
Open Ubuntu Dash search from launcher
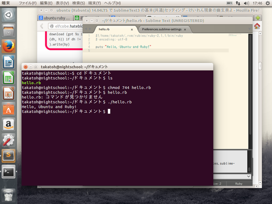(x=8, y=15)
